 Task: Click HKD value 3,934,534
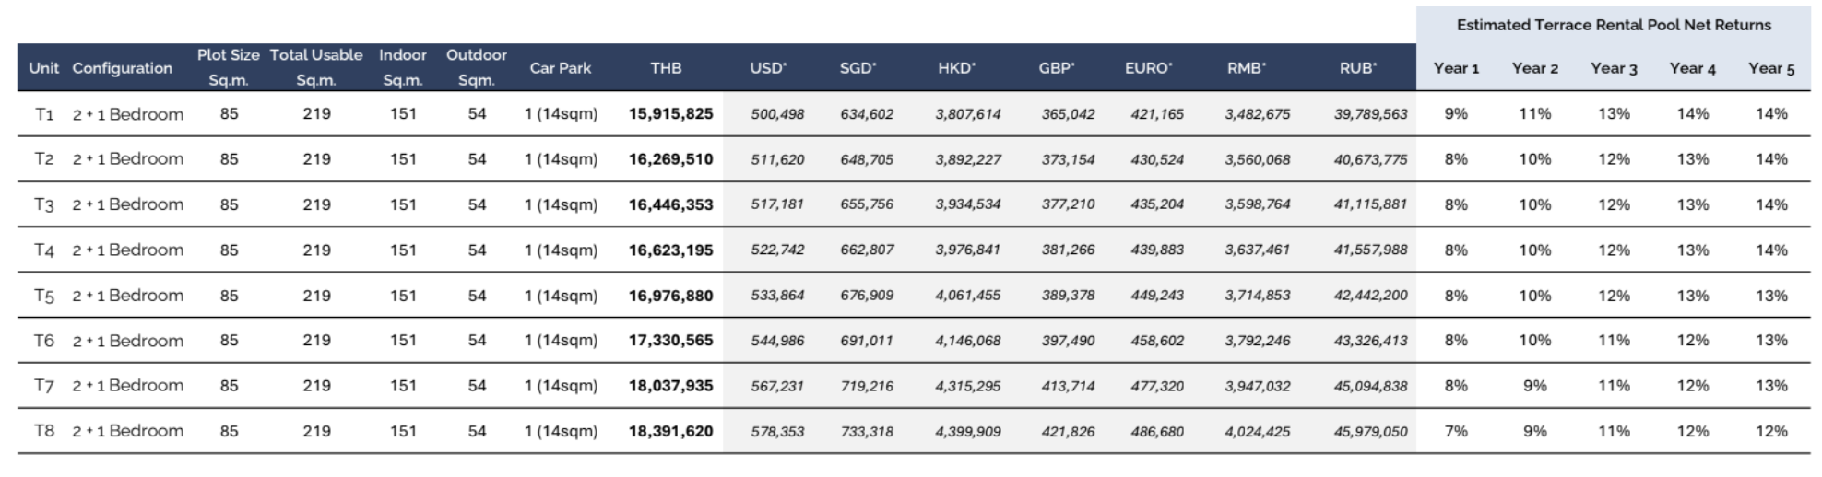pyautogui.click(x=967, y=204)
